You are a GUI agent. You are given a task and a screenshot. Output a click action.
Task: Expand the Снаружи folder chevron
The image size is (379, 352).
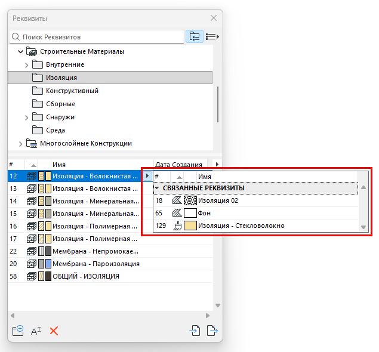click(x=27, y=118)
